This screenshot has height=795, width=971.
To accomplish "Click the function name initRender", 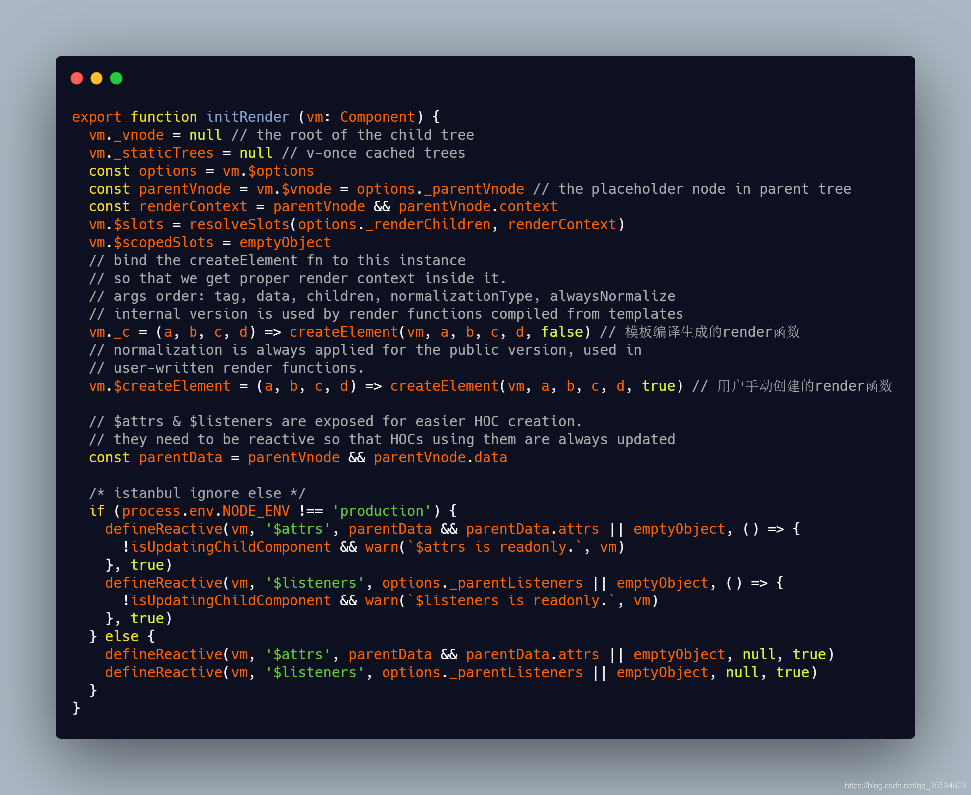I will coord(247,117).
